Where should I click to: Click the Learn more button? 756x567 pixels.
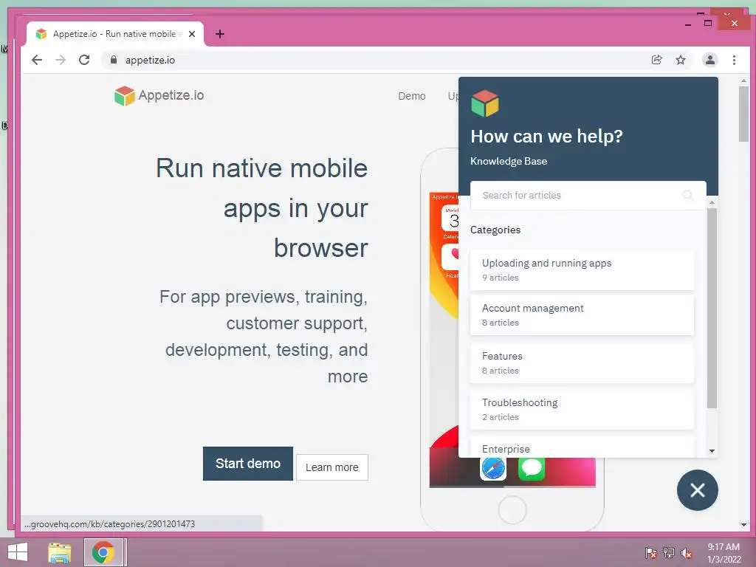[331, 467]
